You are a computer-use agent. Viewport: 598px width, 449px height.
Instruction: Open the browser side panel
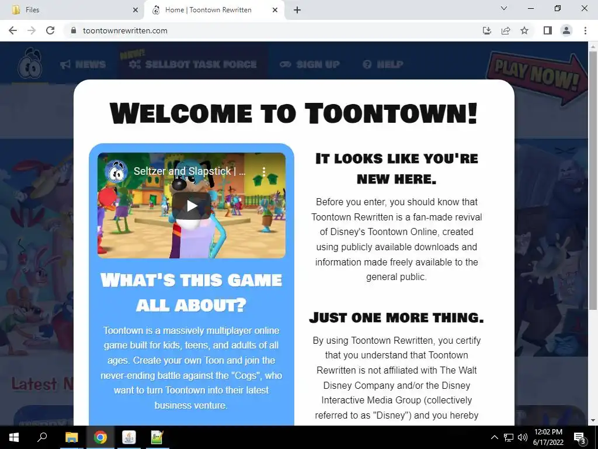point(548,30)
